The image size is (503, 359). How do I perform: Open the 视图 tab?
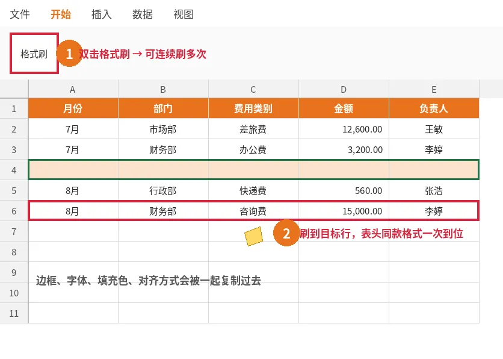[183, 14]
